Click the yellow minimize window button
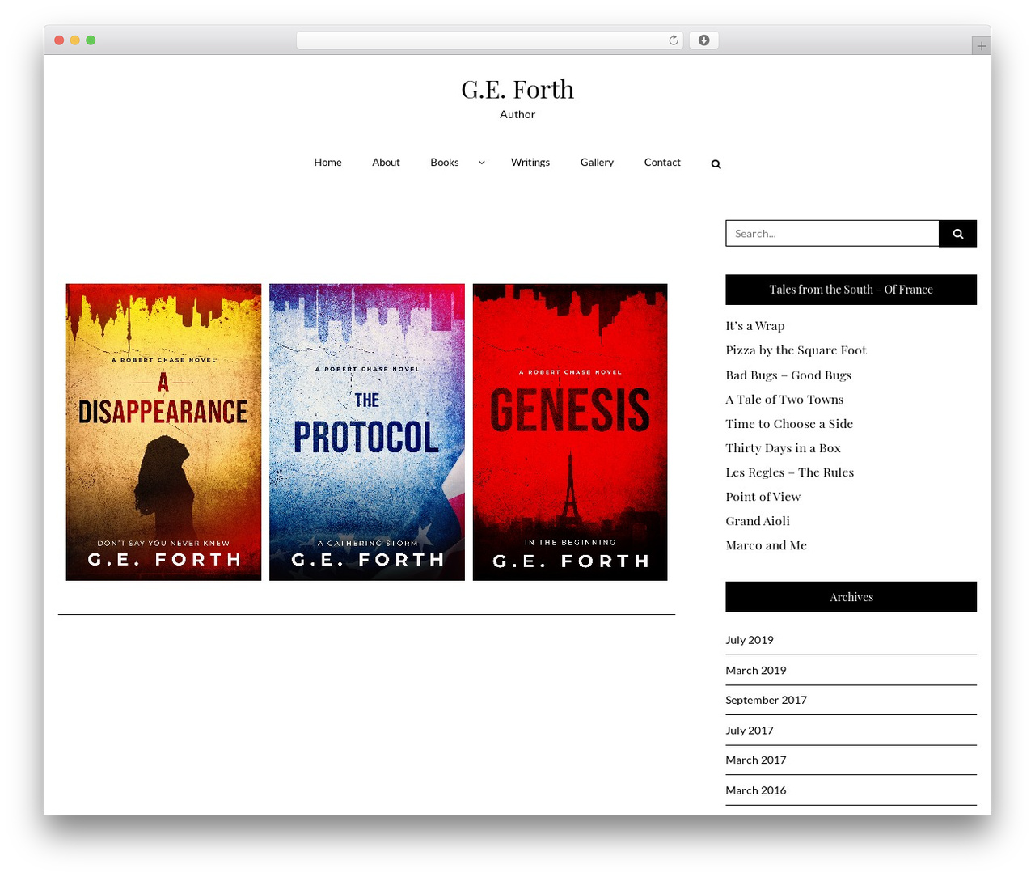This screenshot has height=877, width=1035. tap(74, 40)
